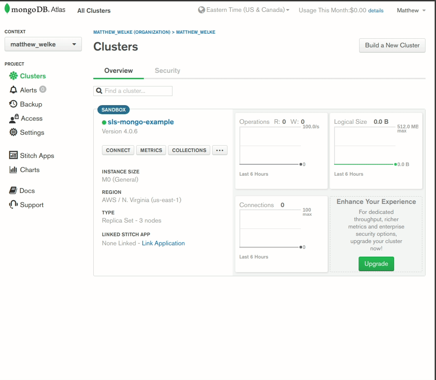Viewport: 436px width, 380px height.
Task: Select Settings in the project sidebar
Action: [32, 132]
